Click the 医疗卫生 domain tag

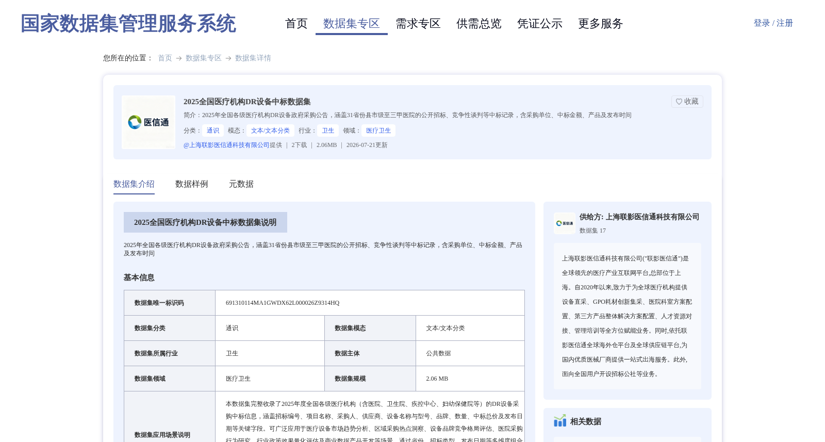[x=378, y=131]
